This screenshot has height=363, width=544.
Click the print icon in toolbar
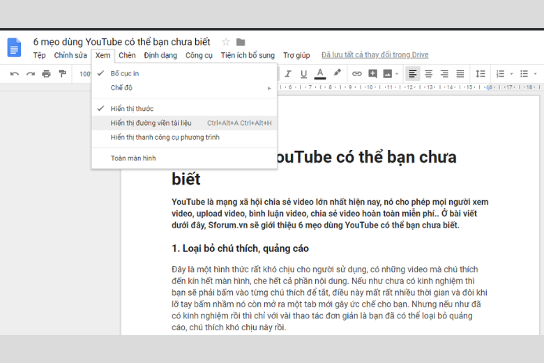click(x=46, y=73)
